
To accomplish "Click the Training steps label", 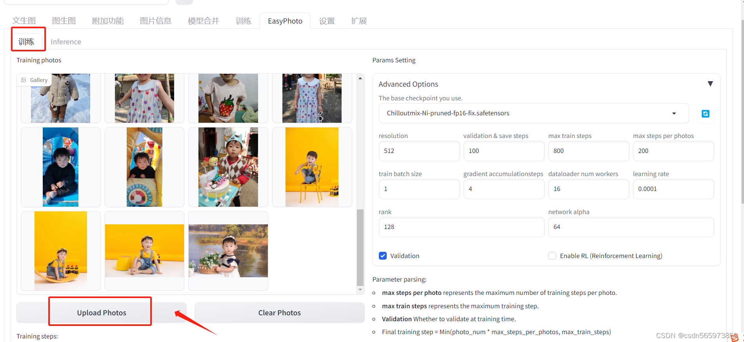I will [x=37, y=336].
